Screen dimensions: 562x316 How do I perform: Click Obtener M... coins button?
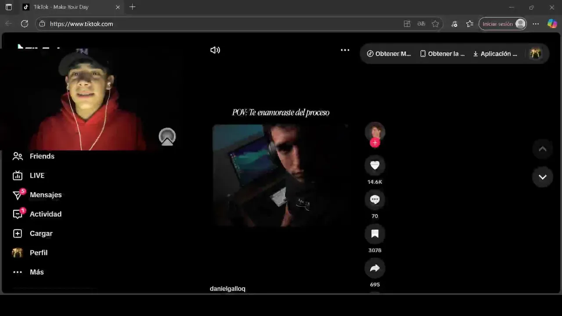tap(389, 54)
